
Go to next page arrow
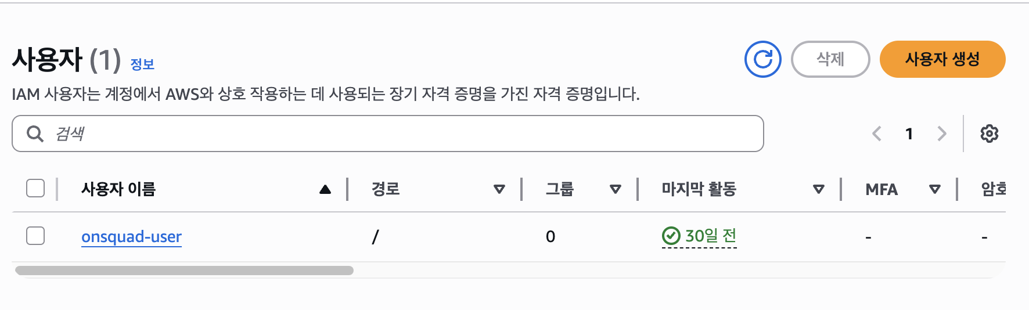pyautogui.click(x=941, y=134)
